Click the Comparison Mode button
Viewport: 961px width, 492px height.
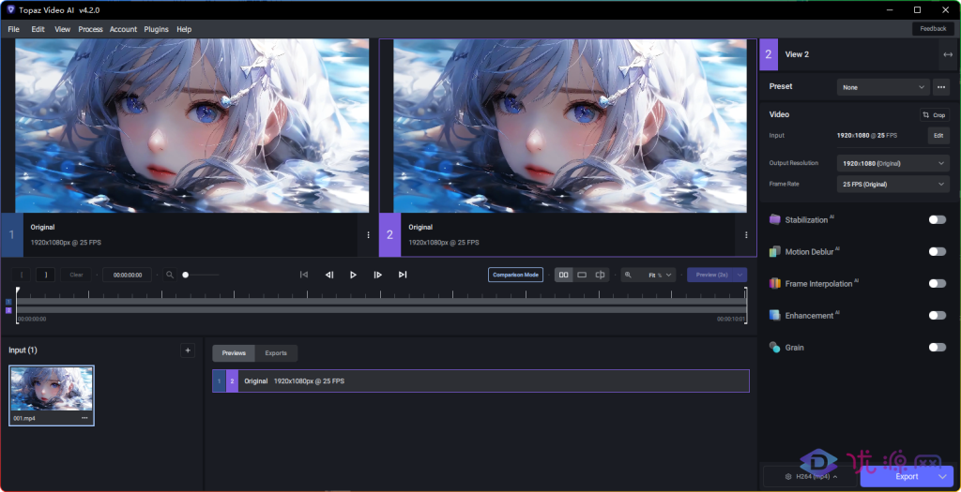[515, 275]
